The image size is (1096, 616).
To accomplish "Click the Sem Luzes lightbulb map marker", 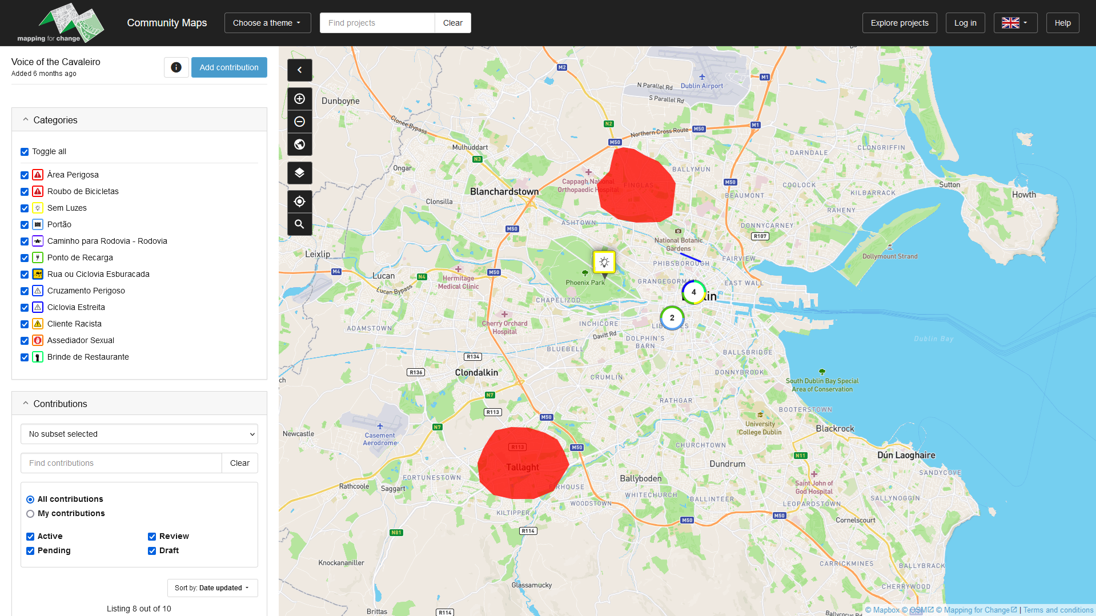I will tap(604, 262).
